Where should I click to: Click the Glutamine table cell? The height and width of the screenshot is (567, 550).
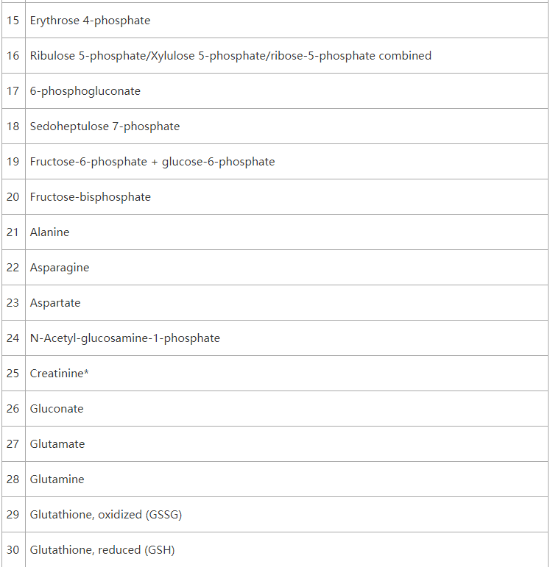pos(286,479)
